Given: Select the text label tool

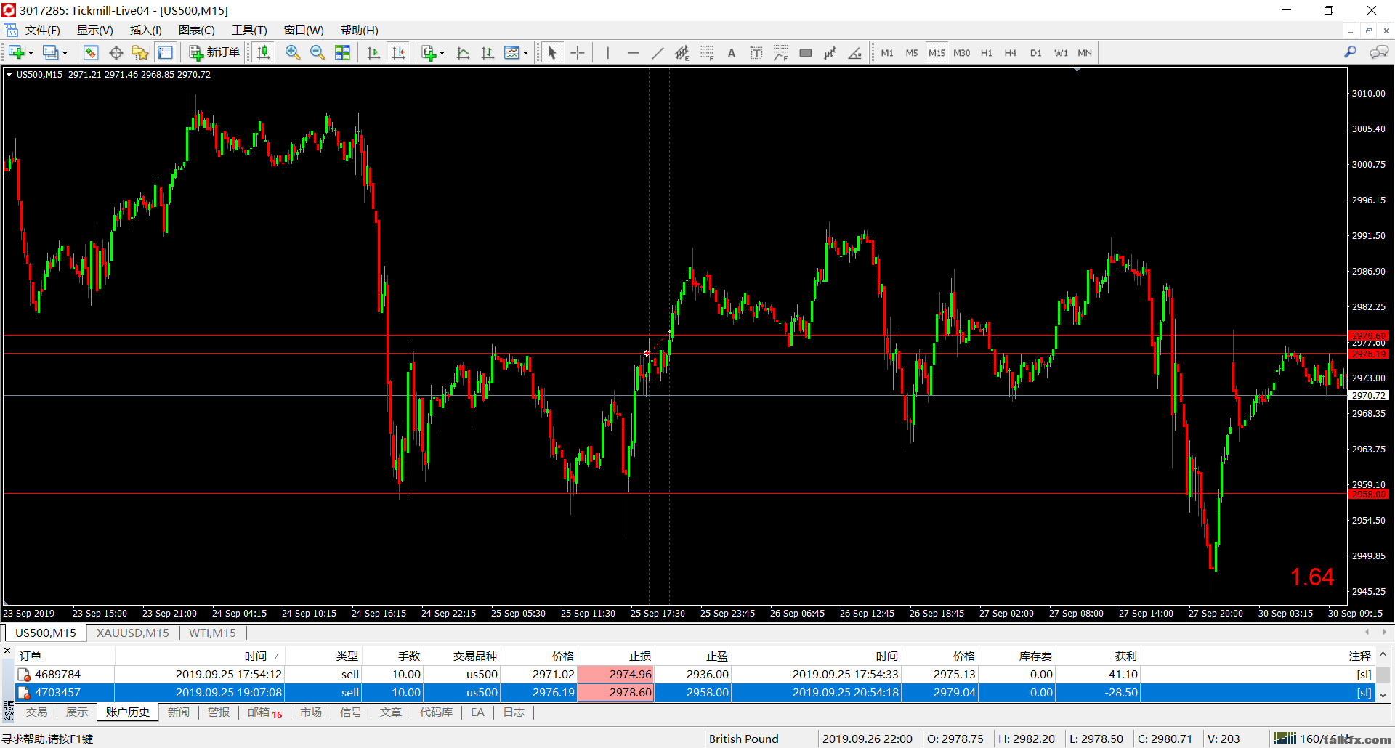Looking at the screenshot, I should tap(756, 52).
